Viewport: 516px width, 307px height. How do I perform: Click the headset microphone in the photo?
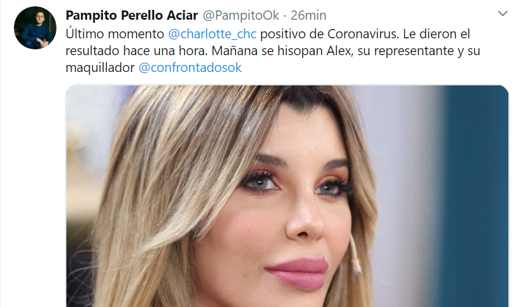(x=355, y=255)
